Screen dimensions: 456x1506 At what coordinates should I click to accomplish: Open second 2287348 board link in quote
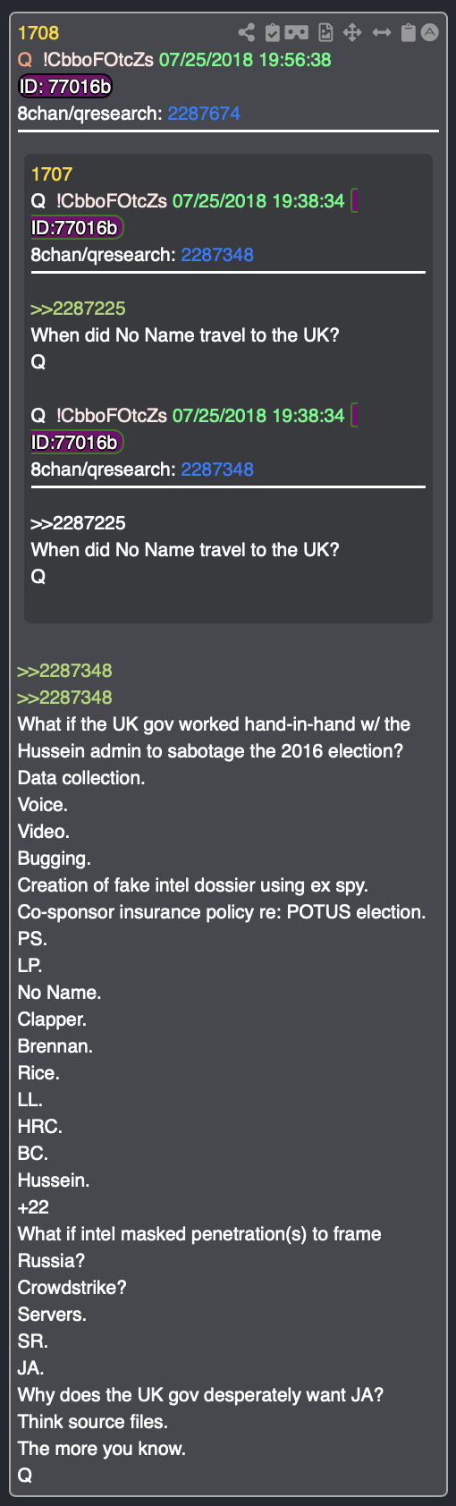point(217,470)
